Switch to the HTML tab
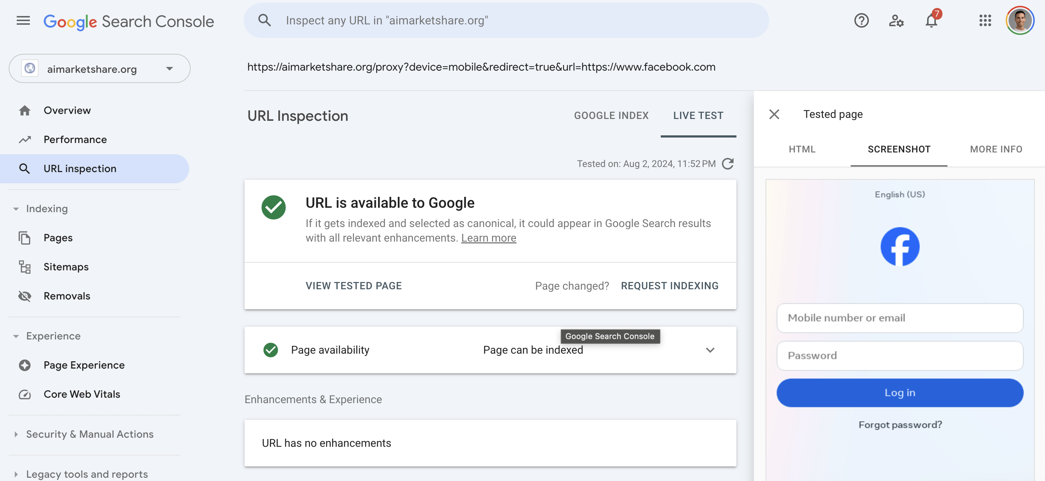1045x481 pixels. [x=802, y=149]
